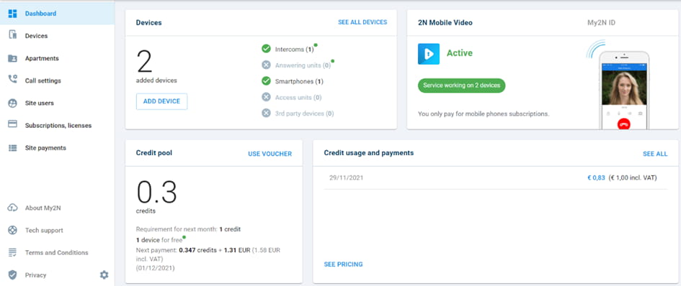Click the 2N Mobile Video app logo
The image size is (681, 286).
pos(429,54)
